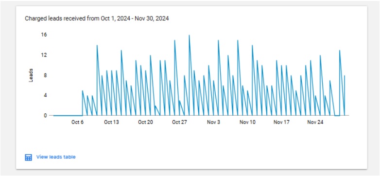This screenshot has height=176, width=380.
Task: Click the 4 value on y-axis
Action: (45, 95)
